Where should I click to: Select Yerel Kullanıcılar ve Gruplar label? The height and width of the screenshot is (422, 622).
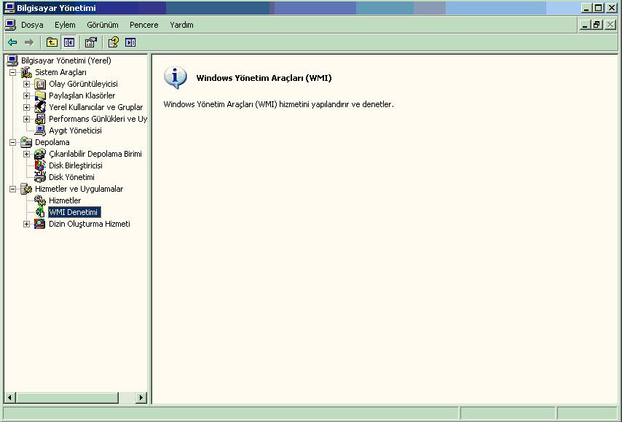click(96, 107)
